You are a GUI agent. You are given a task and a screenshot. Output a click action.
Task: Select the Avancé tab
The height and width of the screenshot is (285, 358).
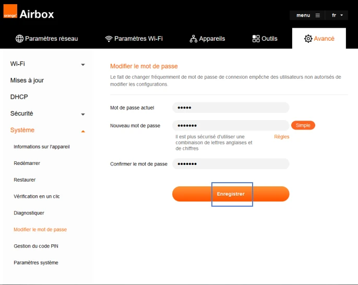pyautogui.click(x=319, y=39)
